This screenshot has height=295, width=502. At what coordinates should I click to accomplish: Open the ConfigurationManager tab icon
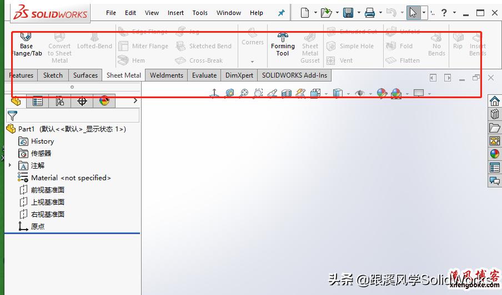click(59, 101)
